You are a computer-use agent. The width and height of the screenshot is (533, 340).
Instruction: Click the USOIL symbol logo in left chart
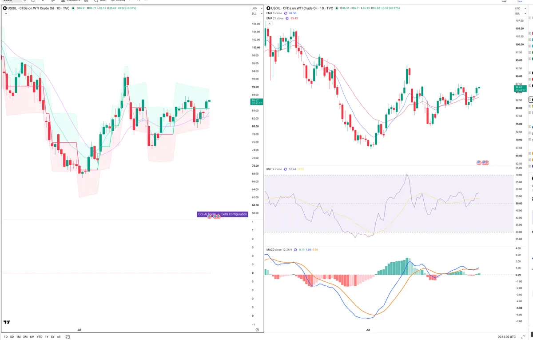5,8
